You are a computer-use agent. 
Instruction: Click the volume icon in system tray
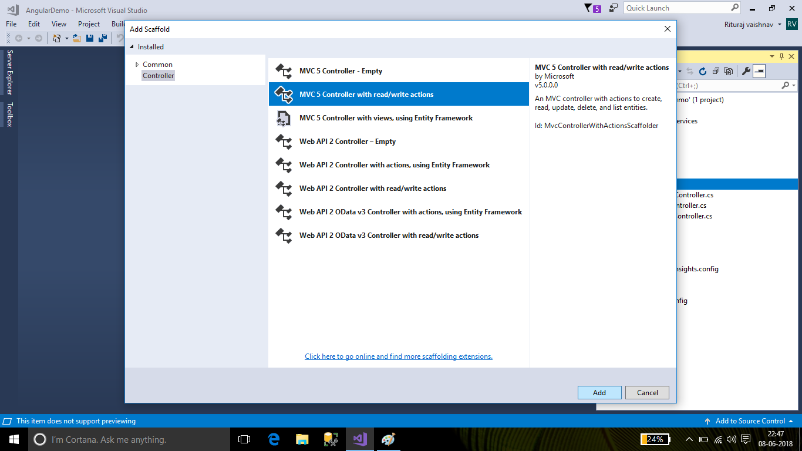[731, 439]
